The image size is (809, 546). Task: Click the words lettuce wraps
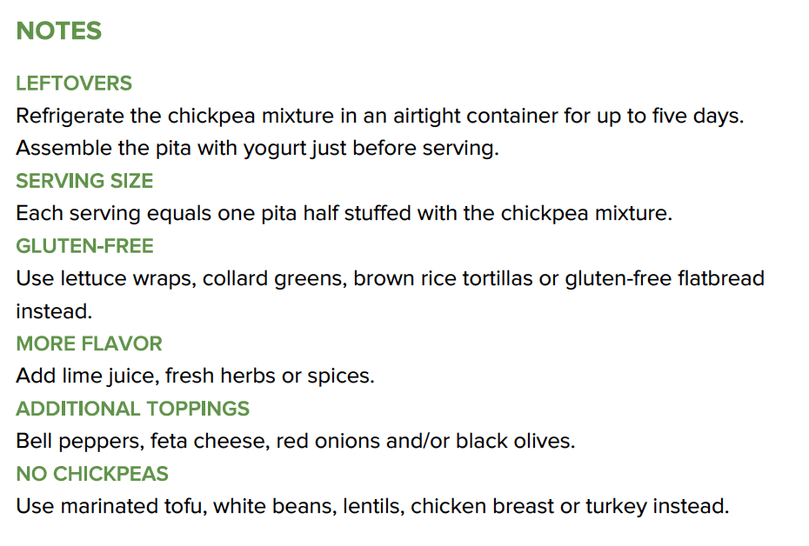point(128,279)
